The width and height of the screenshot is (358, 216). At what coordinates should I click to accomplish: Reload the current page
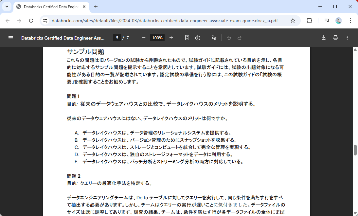coord(31,21)
